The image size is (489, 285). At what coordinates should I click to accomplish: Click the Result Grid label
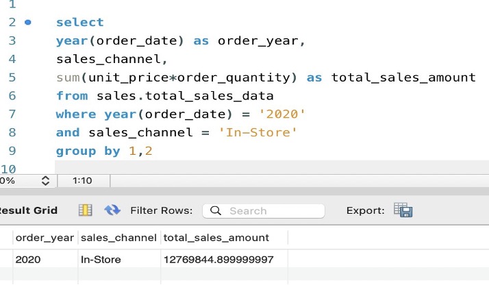(28, 210)
